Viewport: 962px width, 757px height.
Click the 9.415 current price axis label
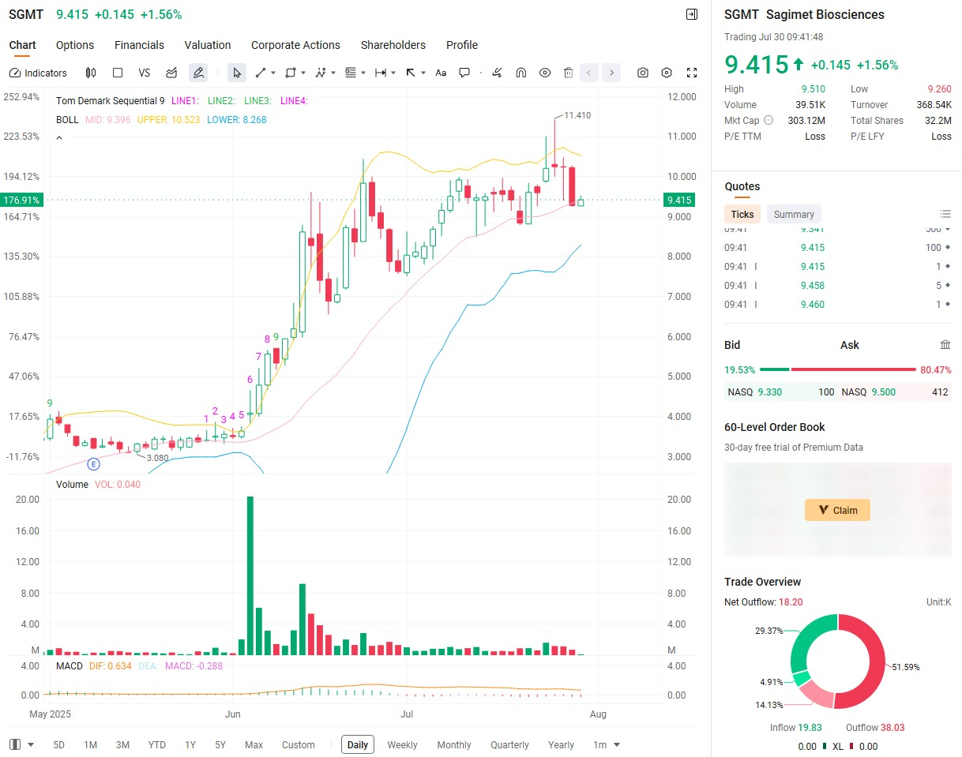pyautogui.click(x=679, y=200)
